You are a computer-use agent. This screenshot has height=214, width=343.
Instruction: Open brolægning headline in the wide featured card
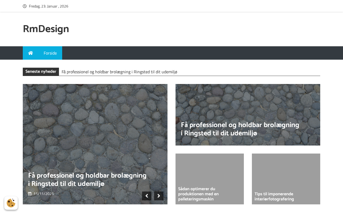pyautogui.click(x=240, y=129)
